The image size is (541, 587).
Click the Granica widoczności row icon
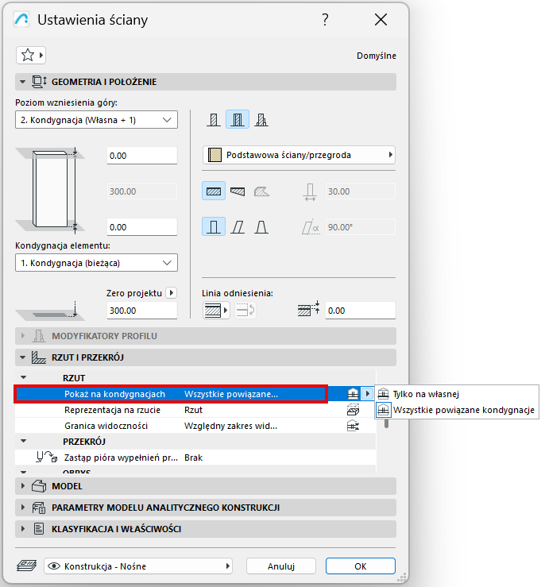coord(353,426)
